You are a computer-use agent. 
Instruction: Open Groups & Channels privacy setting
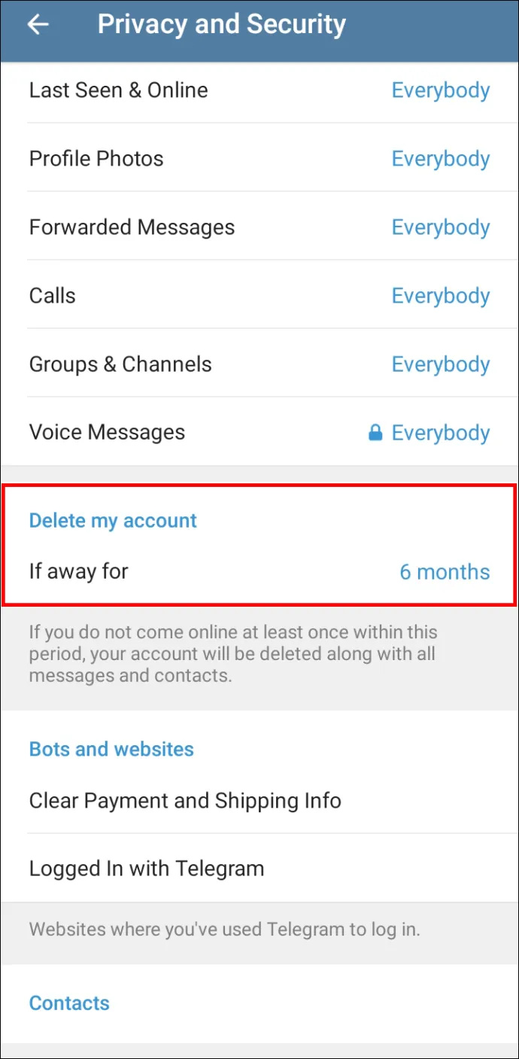[x=259, y=364]
